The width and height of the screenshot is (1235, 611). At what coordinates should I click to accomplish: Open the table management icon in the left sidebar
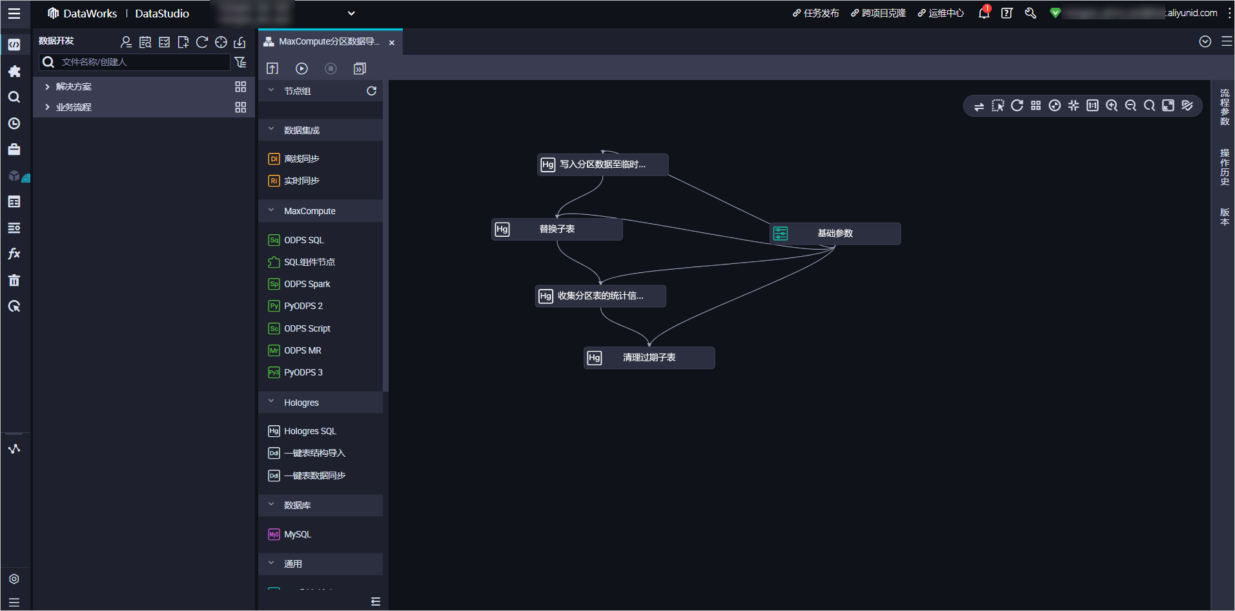pos(14,202)
